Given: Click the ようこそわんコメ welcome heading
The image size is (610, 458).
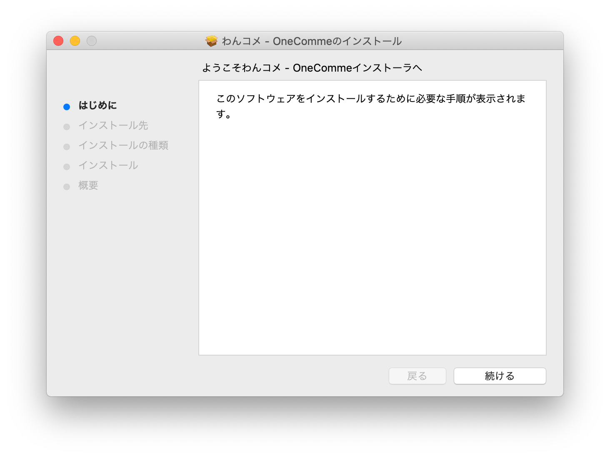Looking at the screenshot, I should tap(312, 68).
